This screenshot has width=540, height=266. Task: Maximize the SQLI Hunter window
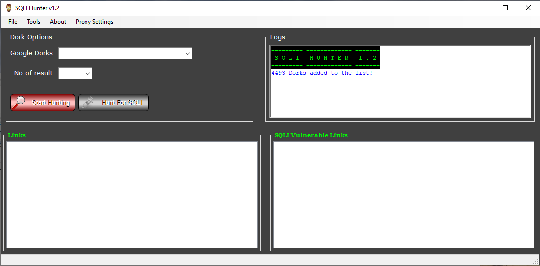click(x=505, y=8)
